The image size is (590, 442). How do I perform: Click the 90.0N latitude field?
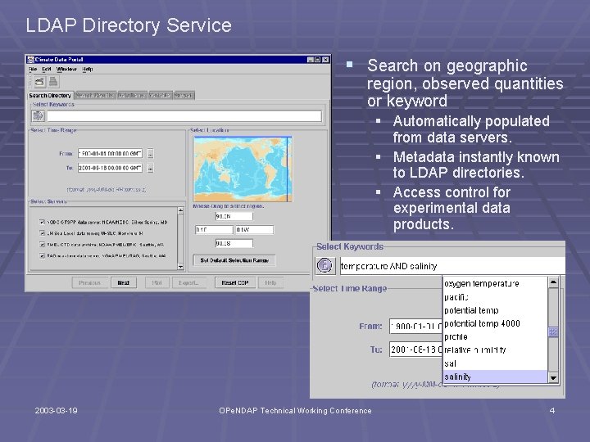(234, 216)
